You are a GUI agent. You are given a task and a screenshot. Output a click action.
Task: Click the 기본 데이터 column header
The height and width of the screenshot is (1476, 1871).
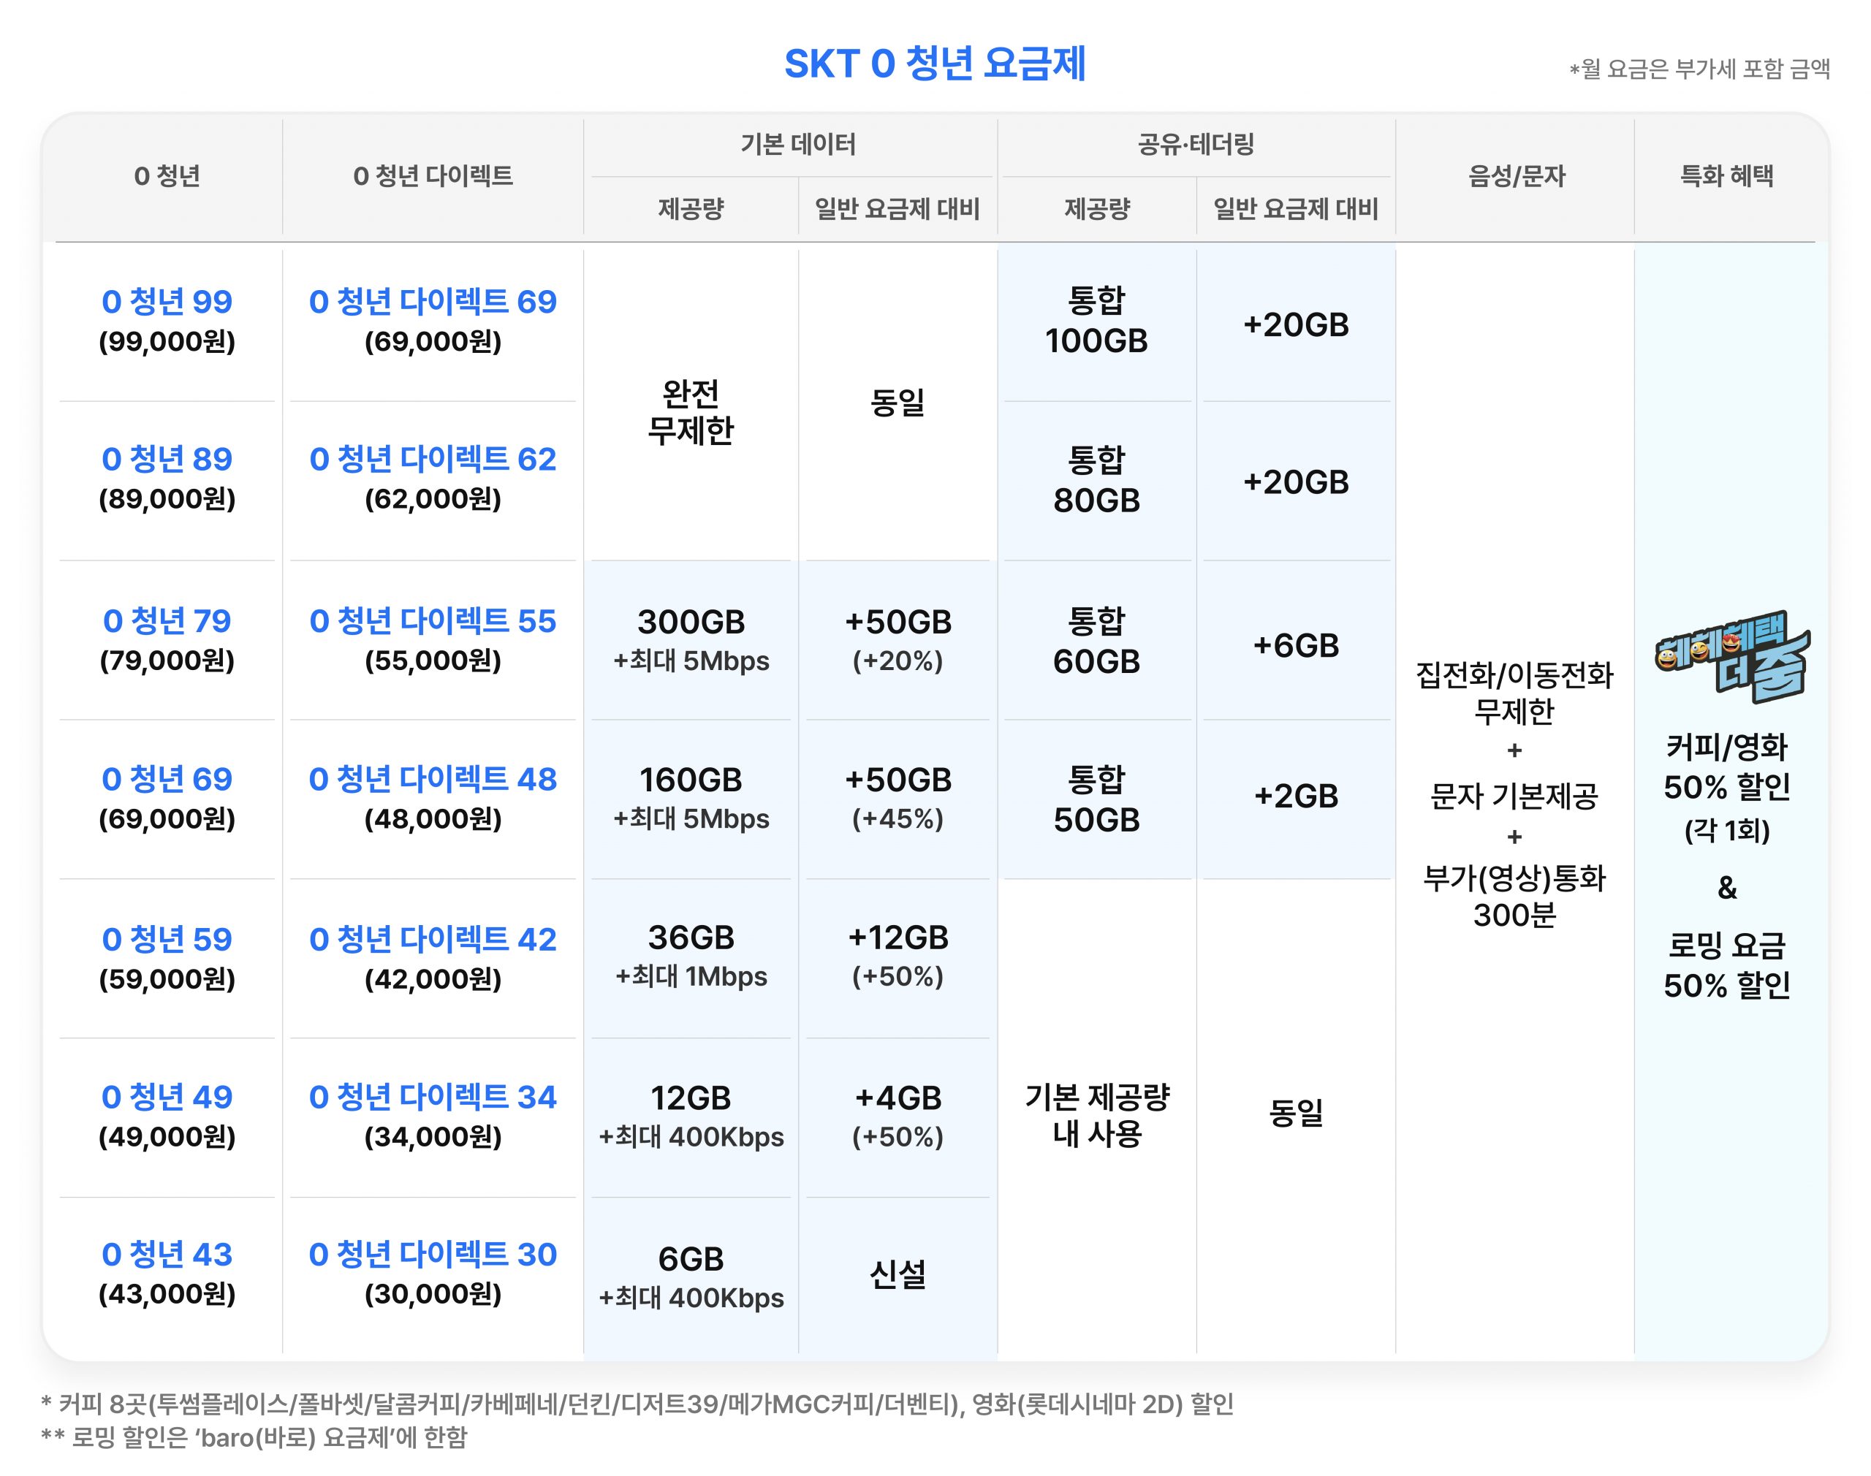click(797, 145)
